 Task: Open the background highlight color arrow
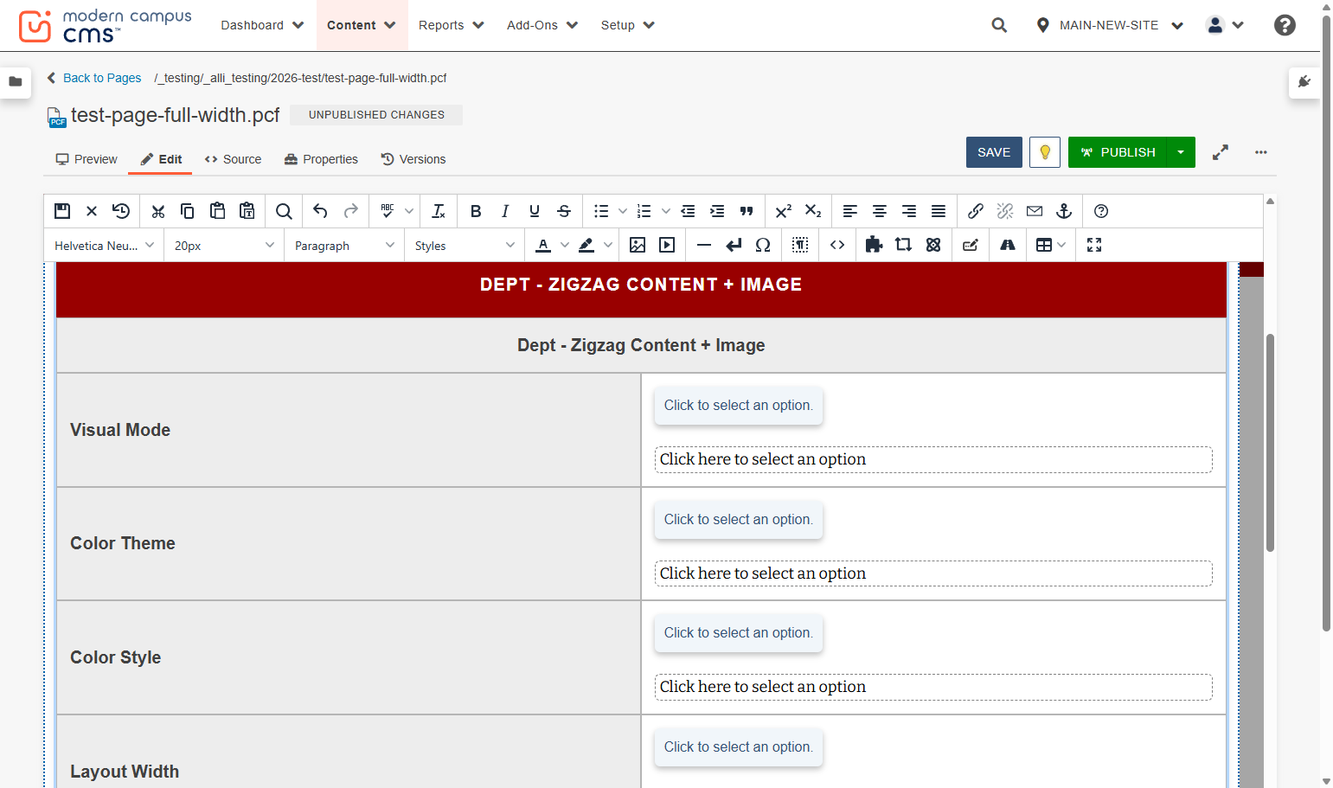[x=608, y=245]
